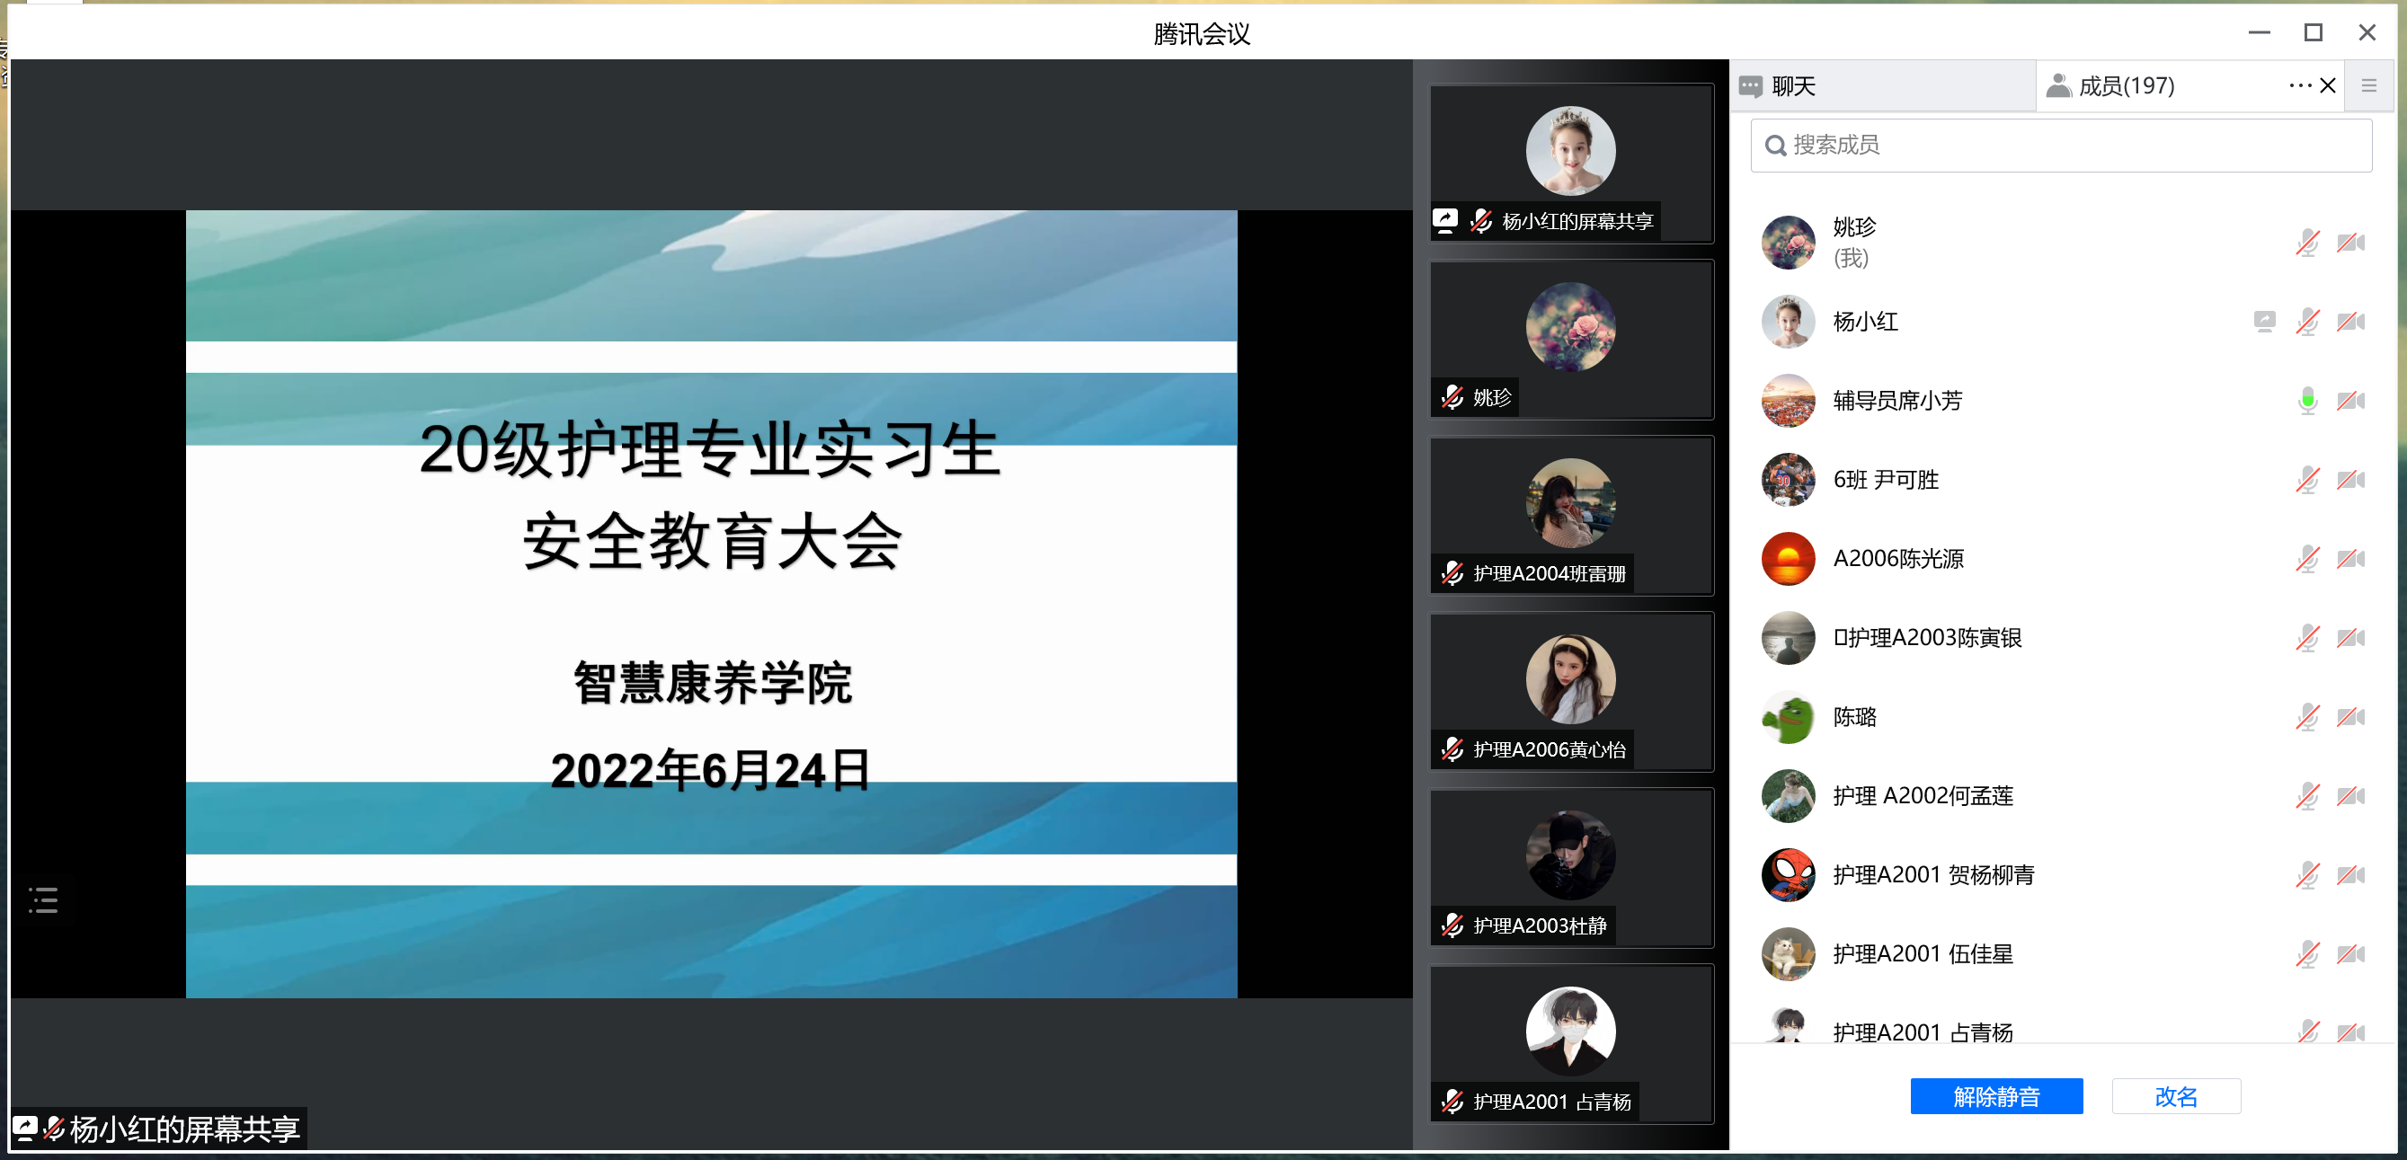The height and width of the screenshot is (1160, 2407).
Task: Click the camera-off icon for A2006陈光源
Action: 2350,559
